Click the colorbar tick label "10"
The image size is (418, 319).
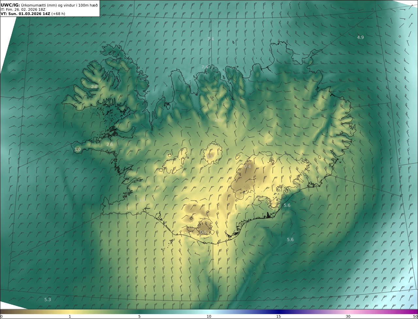pyautogui.click(x=209, y=316)
